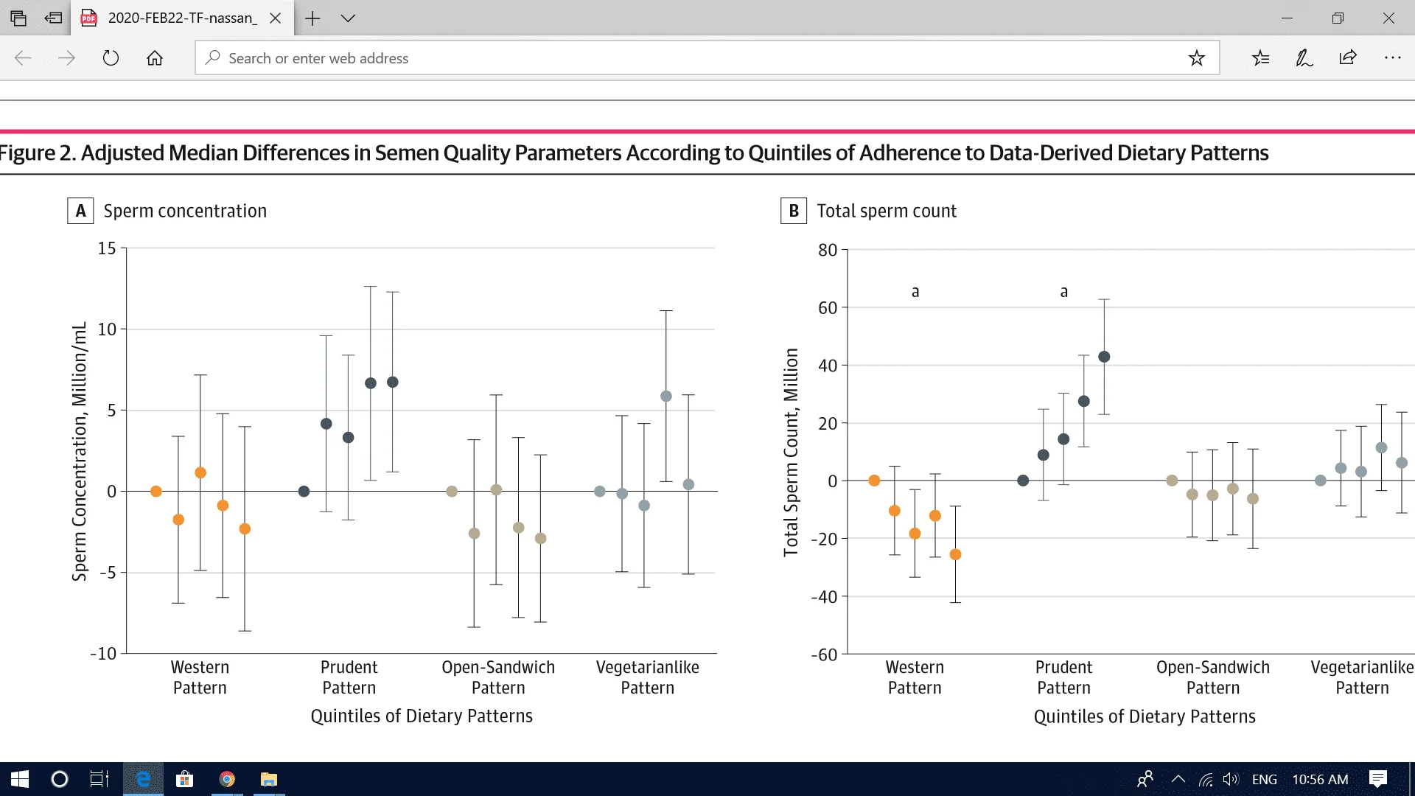
Task: Click the panel A box label
Action: point(80,211)
